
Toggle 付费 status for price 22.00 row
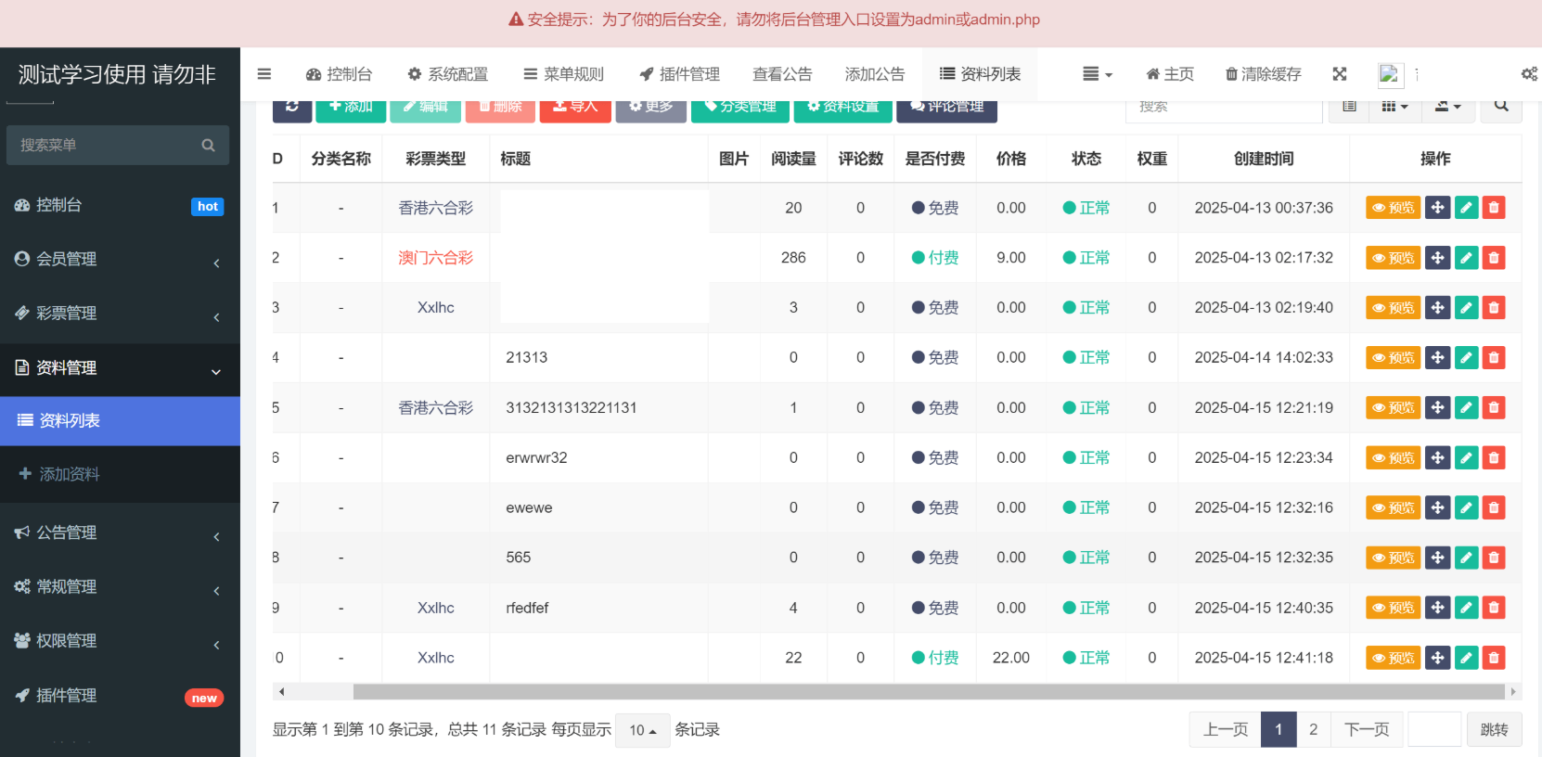tap(935, 658)
